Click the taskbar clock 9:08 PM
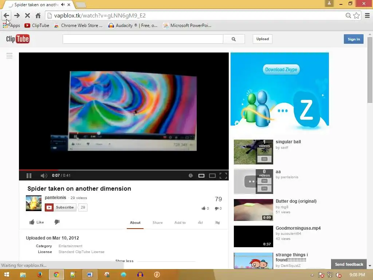The image size is (373, 280). (357, 275)
